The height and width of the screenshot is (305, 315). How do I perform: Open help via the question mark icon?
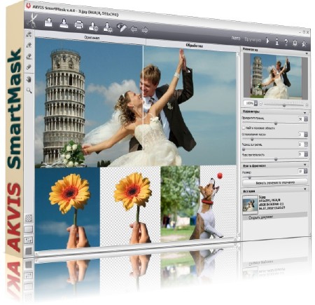pyautogui.click(x=286, y=42)
